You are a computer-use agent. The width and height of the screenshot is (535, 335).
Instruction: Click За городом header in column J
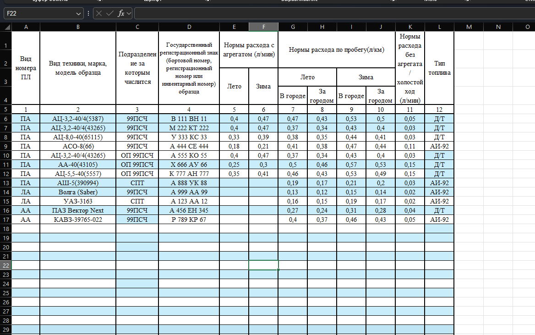(381, 96)
